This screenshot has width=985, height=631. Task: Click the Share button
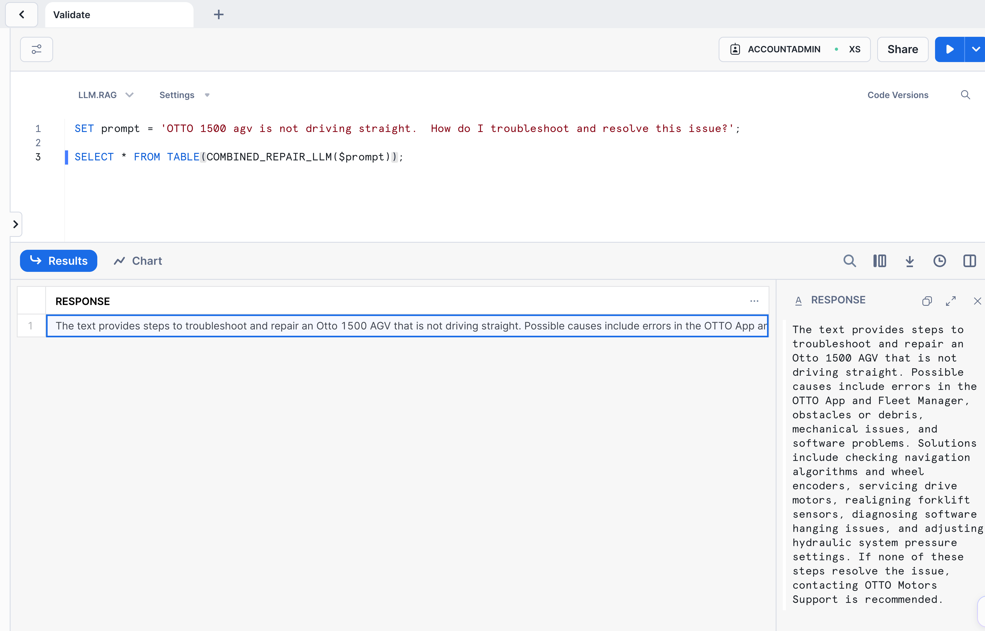click(x=903, y=50)
